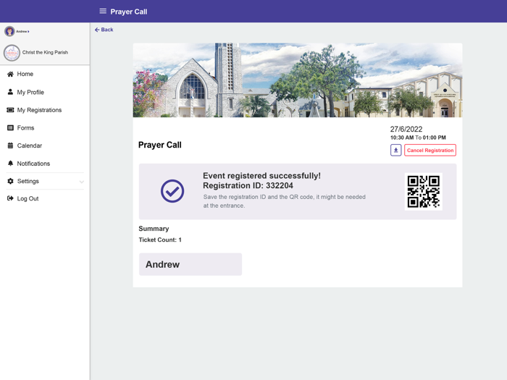Image resolution: width=507 pixels, height=380 pixels.
Task: Open the Andrew account name link
Action: pyautogui.click(x=22, y=31)
